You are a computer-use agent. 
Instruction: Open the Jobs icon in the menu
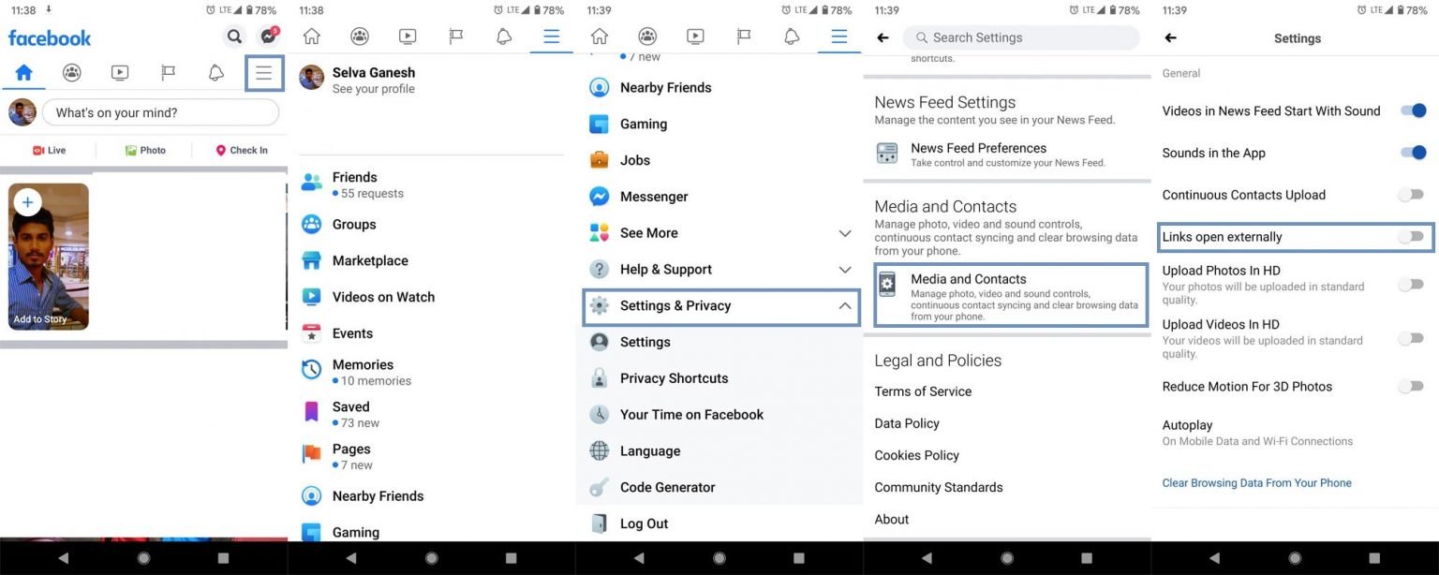coord(600,160)
